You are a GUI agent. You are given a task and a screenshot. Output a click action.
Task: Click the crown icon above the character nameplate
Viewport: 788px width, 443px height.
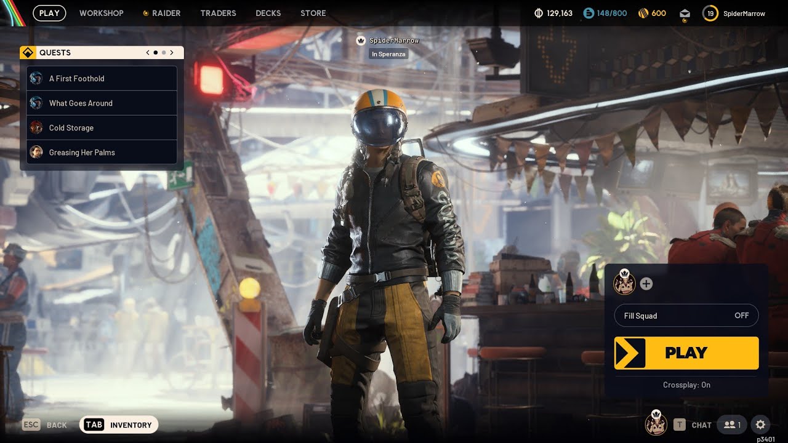click(x=361, y=40)
